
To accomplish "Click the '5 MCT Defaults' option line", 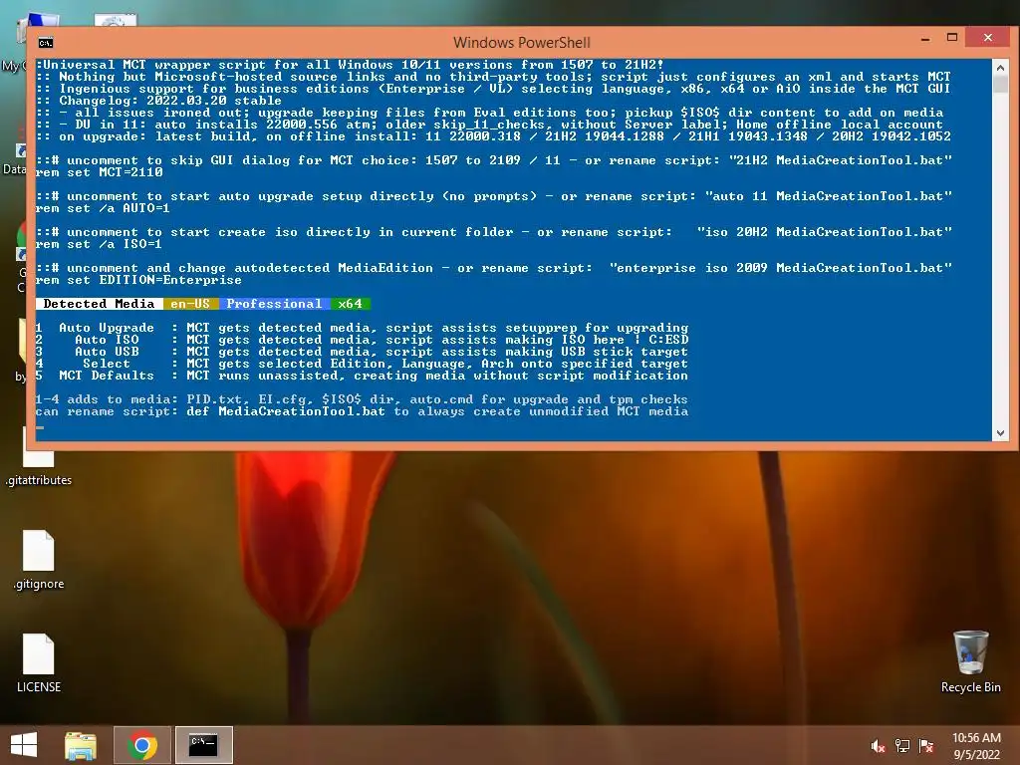I will point(362,376).
